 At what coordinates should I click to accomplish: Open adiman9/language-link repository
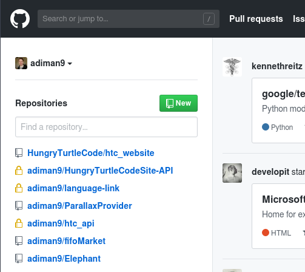73,188
